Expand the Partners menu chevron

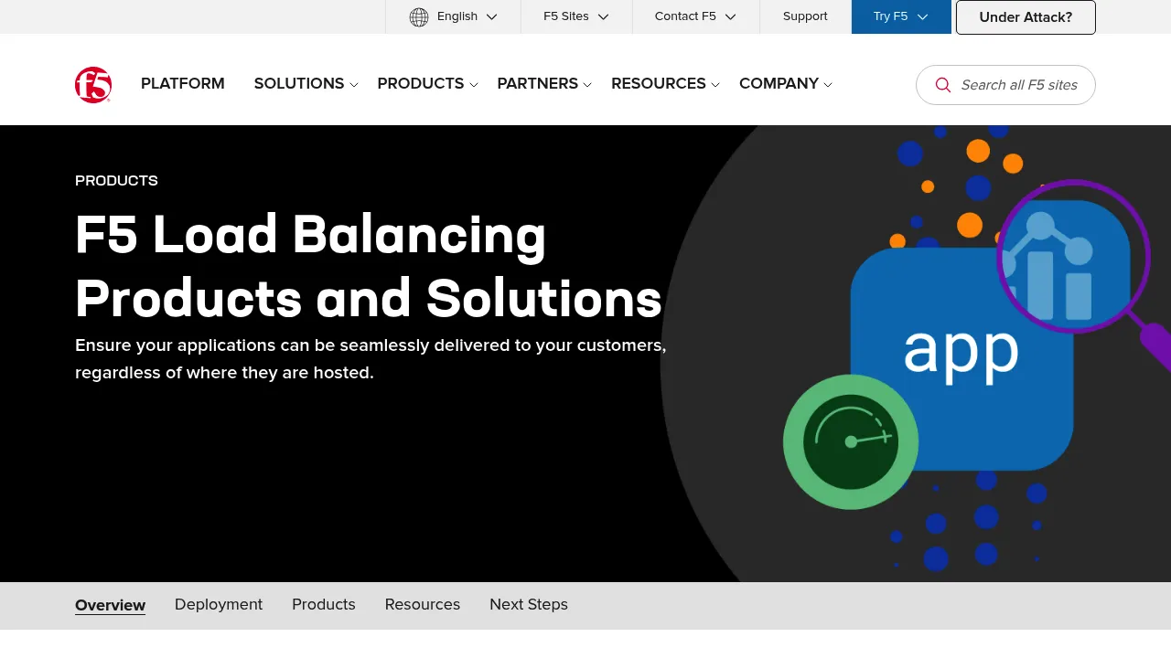click(587, 85)
